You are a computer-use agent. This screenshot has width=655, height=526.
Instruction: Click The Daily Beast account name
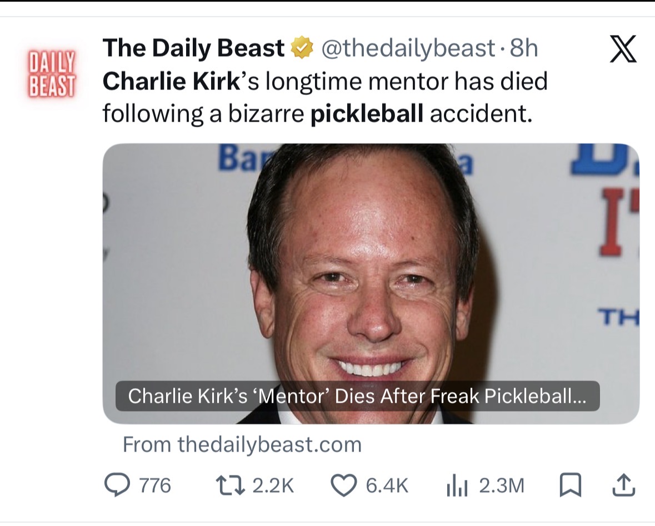pos(193,48)
